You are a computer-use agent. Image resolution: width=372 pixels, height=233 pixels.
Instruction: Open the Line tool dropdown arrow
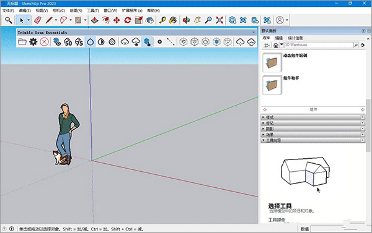click(x=56, y=20)
